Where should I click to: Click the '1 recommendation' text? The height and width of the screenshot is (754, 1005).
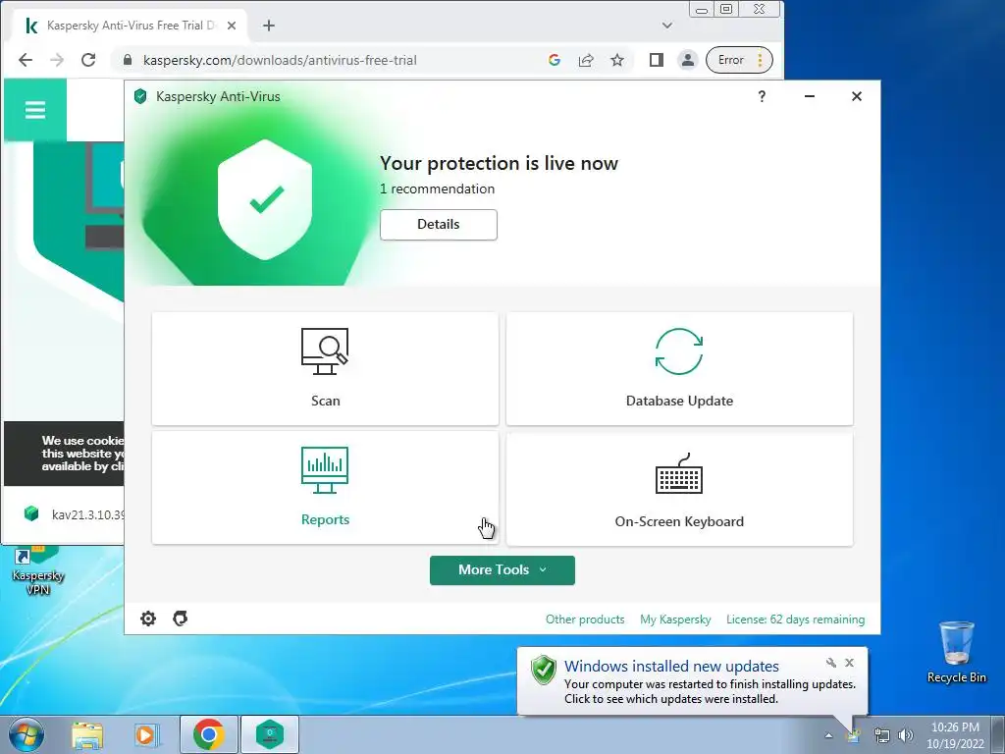(x=437, y=189)
